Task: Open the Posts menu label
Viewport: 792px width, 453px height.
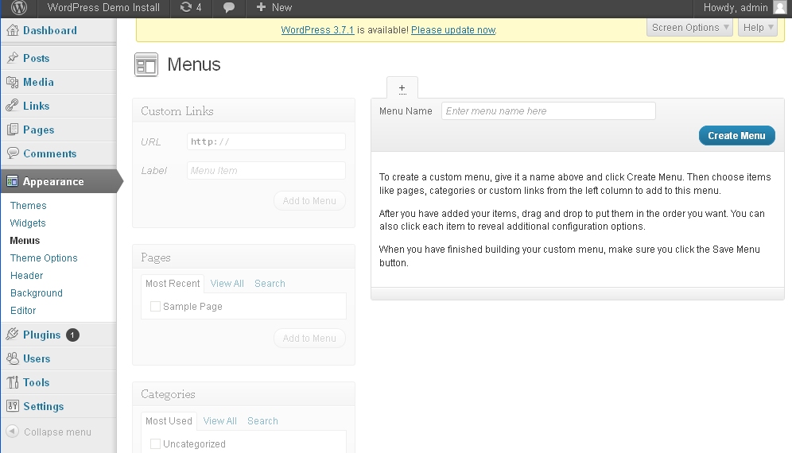Action: pyautogui.click(x=37, y=58)
